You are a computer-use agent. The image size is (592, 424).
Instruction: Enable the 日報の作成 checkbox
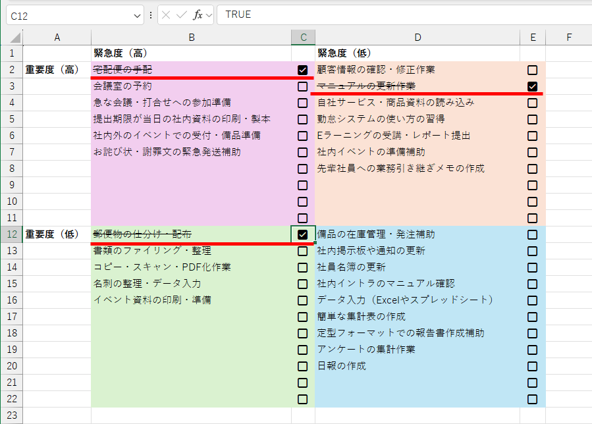532,366
